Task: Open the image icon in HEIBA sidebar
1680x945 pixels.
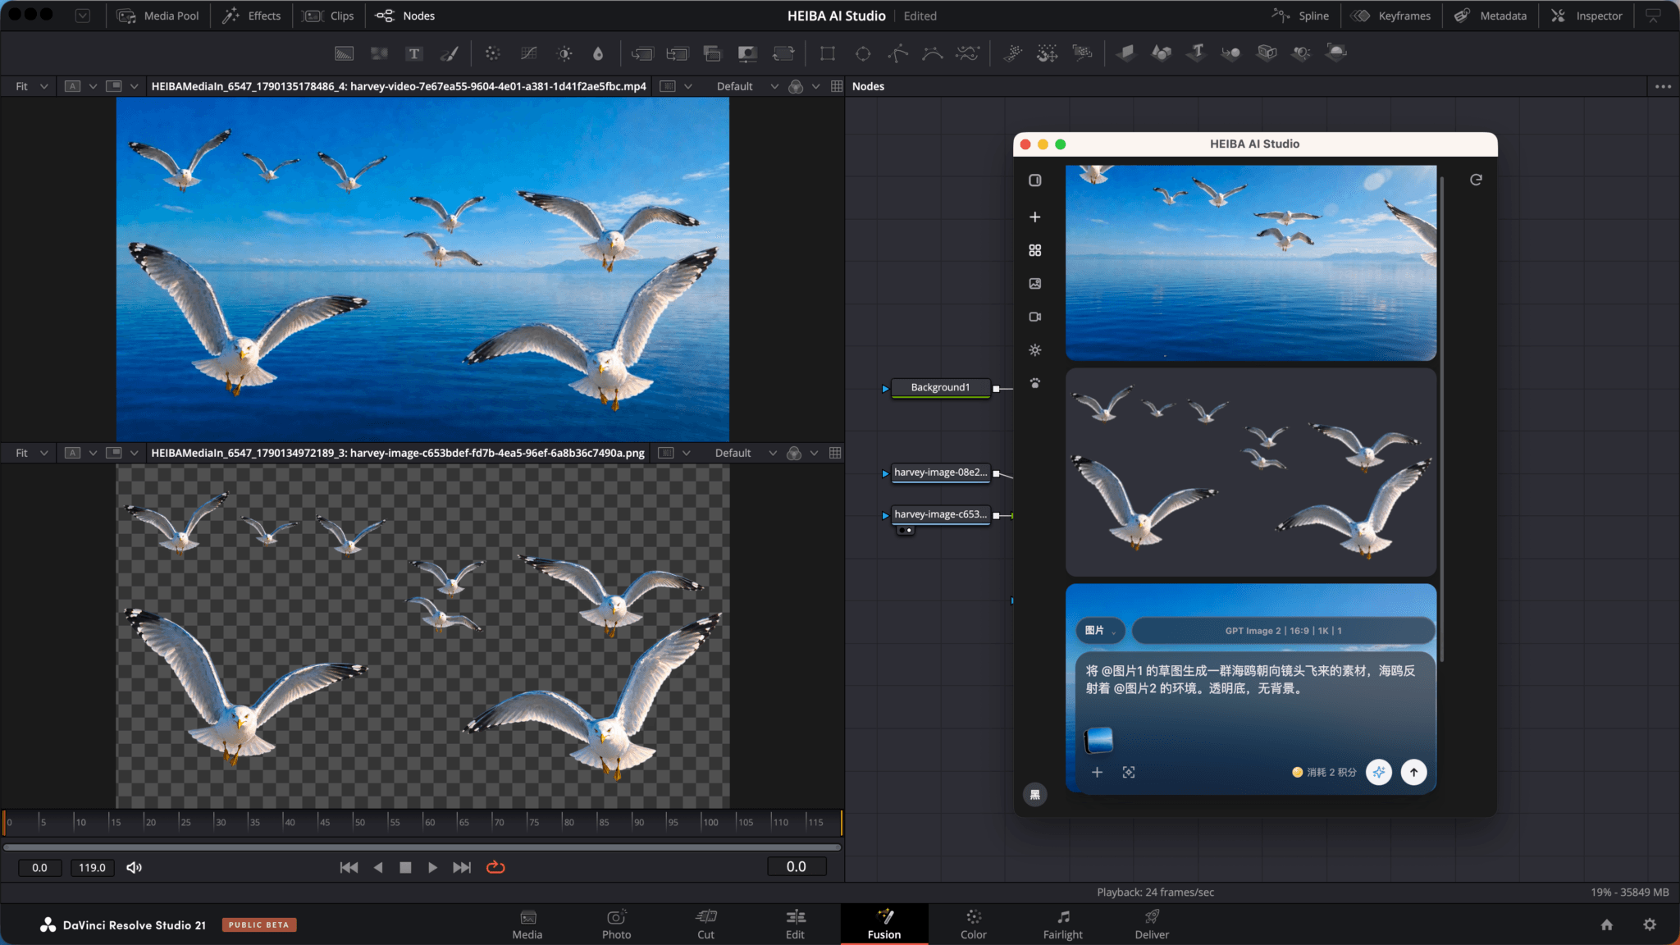Action: 1035,283
